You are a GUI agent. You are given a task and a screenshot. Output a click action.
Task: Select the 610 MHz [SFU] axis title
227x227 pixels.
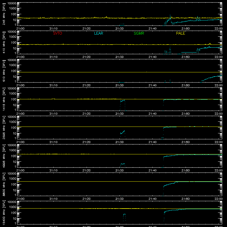click(4, 71)
